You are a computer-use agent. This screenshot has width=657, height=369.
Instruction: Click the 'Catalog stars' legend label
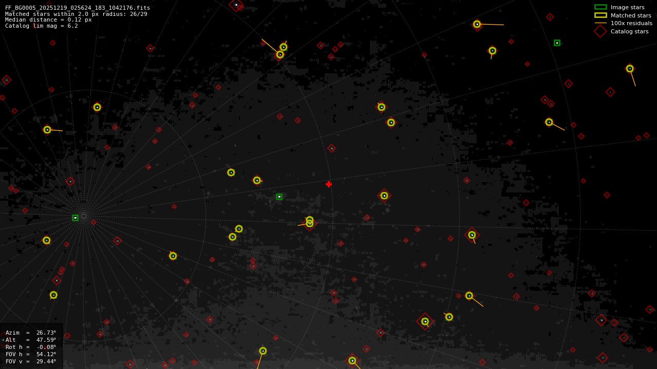click(x=629, y=31)
